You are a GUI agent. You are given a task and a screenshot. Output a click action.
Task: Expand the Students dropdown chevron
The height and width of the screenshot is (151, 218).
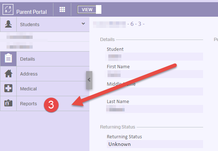(83, 24)
